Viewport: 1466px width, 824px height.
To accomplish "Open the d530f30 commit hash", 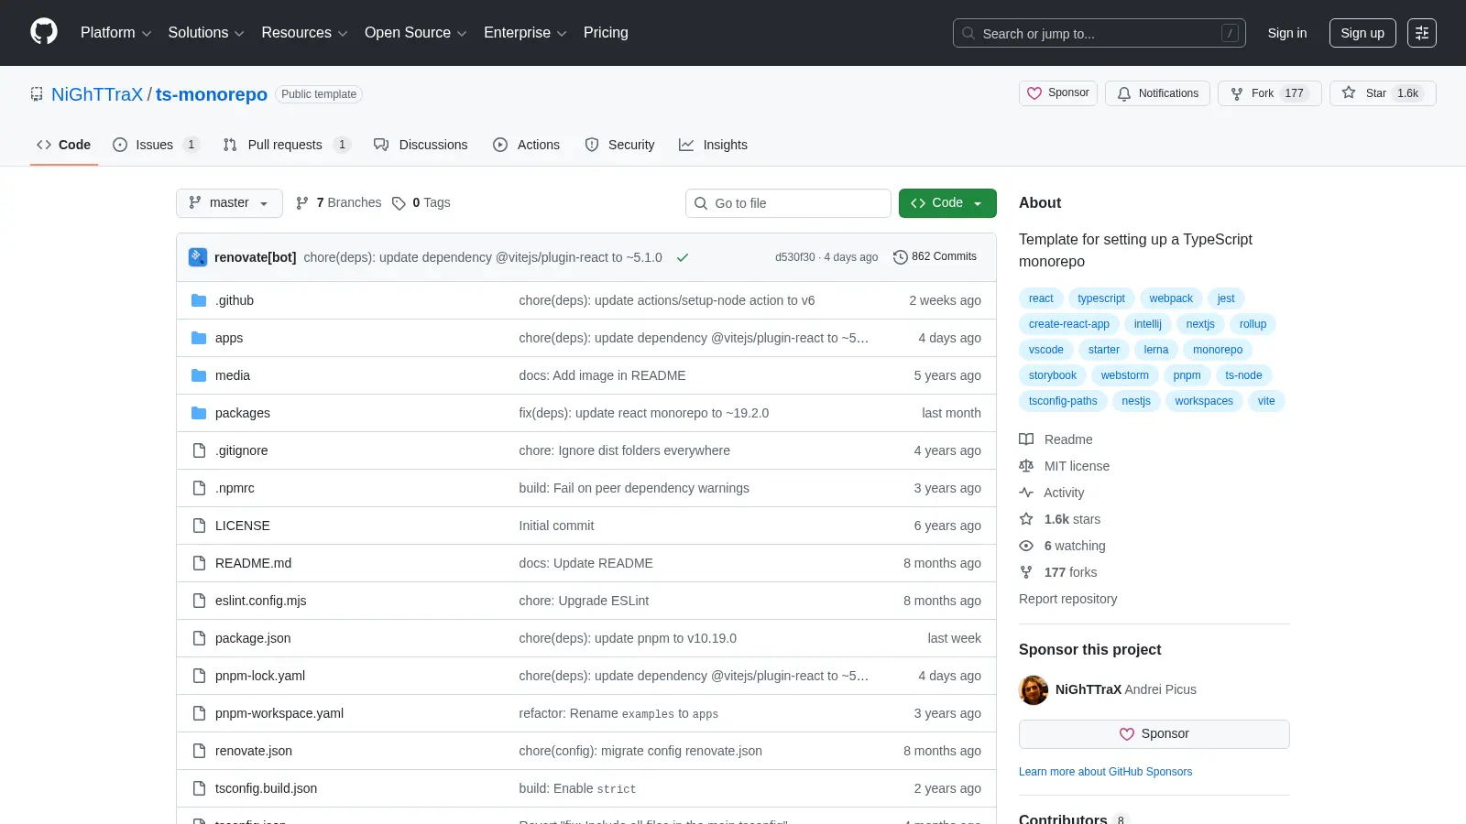I will tap(795, 257).
